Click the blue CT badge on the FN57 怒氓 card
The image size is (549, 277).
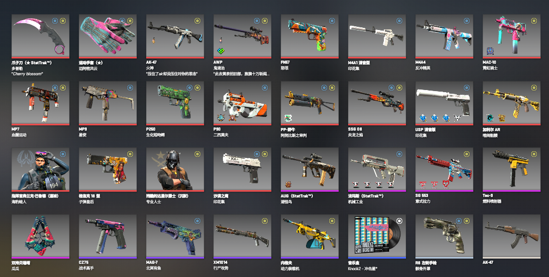click(x=332, y=21)
